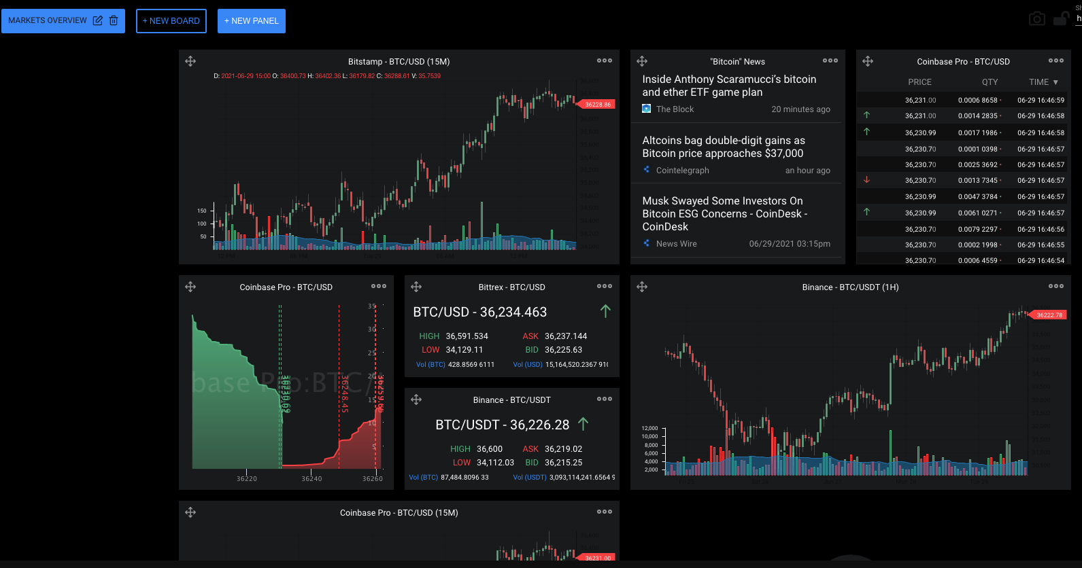Click the PRICE column header
The height and width of the screenshot is (568, 1082).
pos(919,82)
